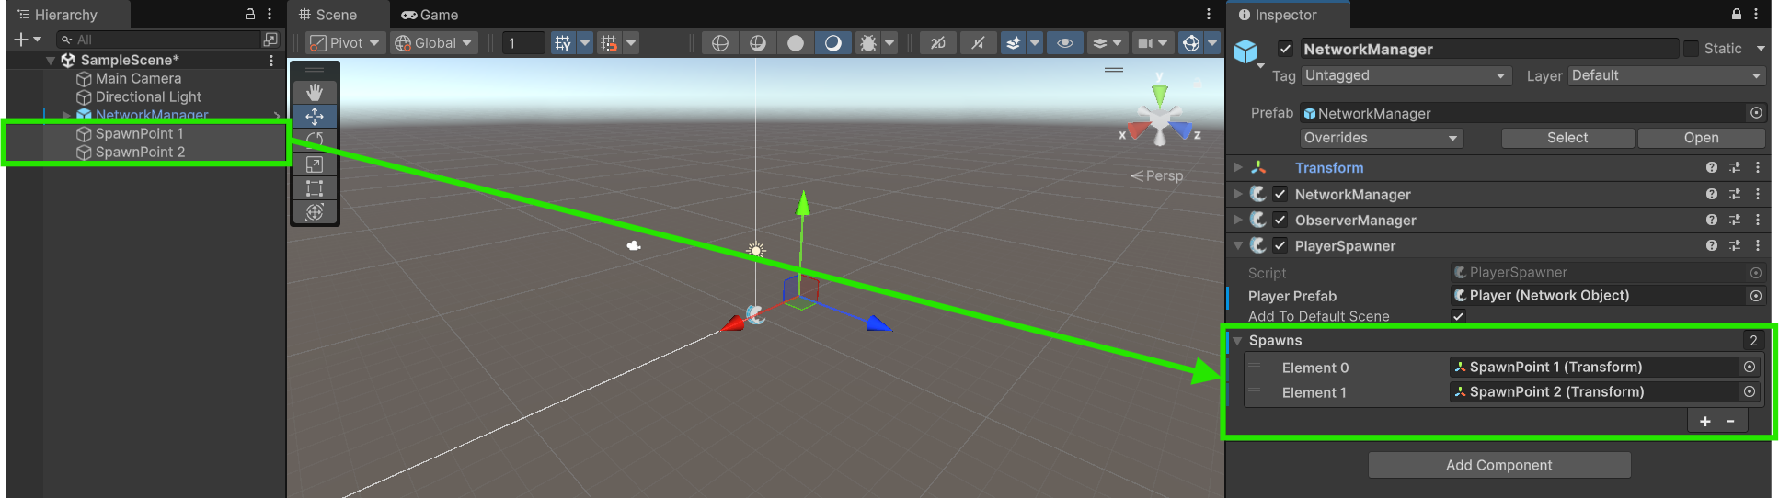
Task: Open the Global/Local dropdown
Action: pyautogui.click(x=433, y=43)
